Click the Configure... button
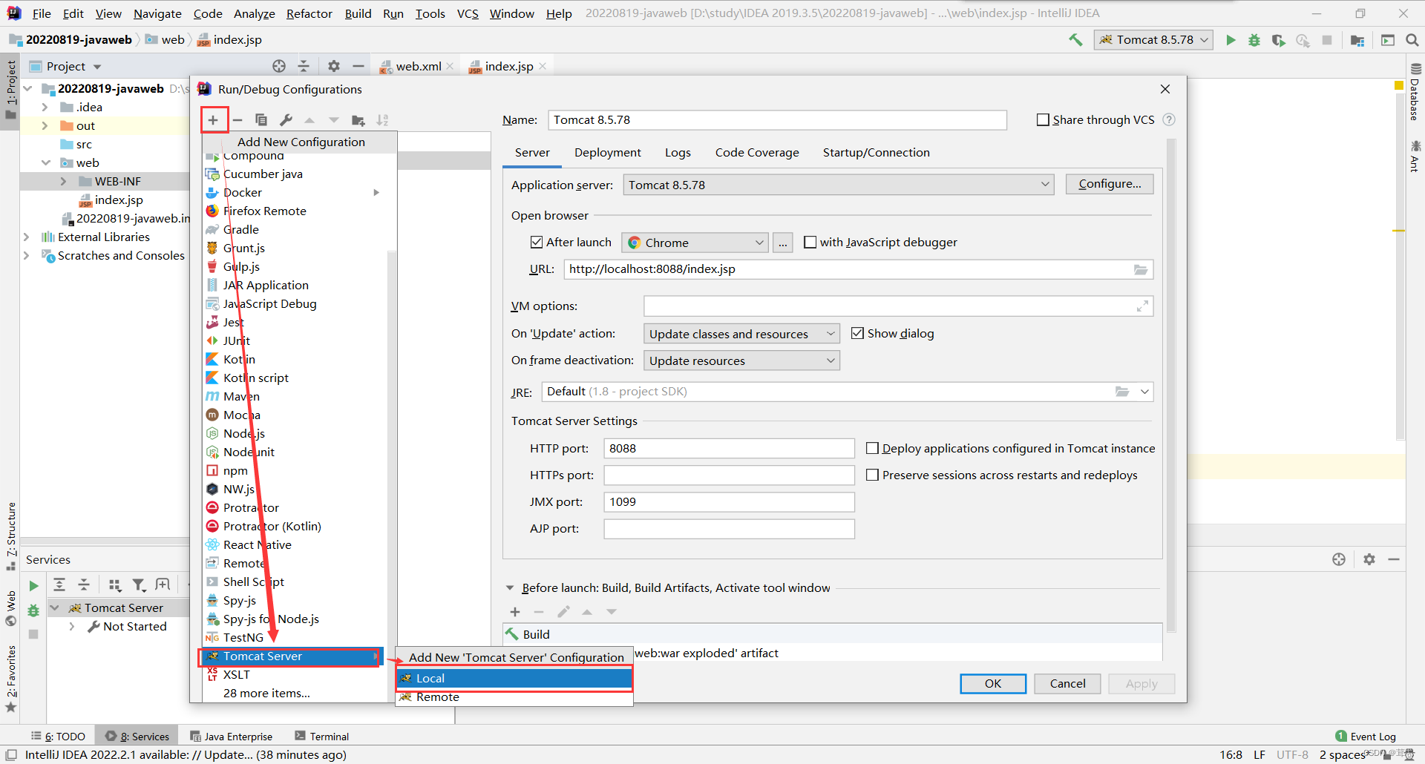Image resolution: width=1425 pixels, height=764 pixels. [1110, 184]
